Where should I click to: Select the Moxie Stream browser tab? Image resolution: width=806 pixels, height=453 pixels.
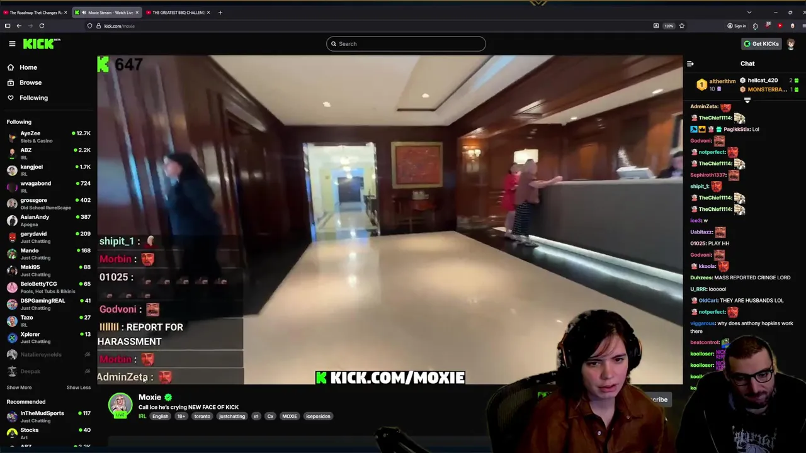tap(106, 13)
